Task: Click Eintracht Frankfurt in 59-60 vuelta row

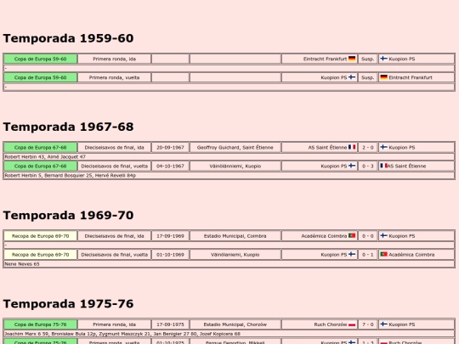Action: [x=411, y=77]
